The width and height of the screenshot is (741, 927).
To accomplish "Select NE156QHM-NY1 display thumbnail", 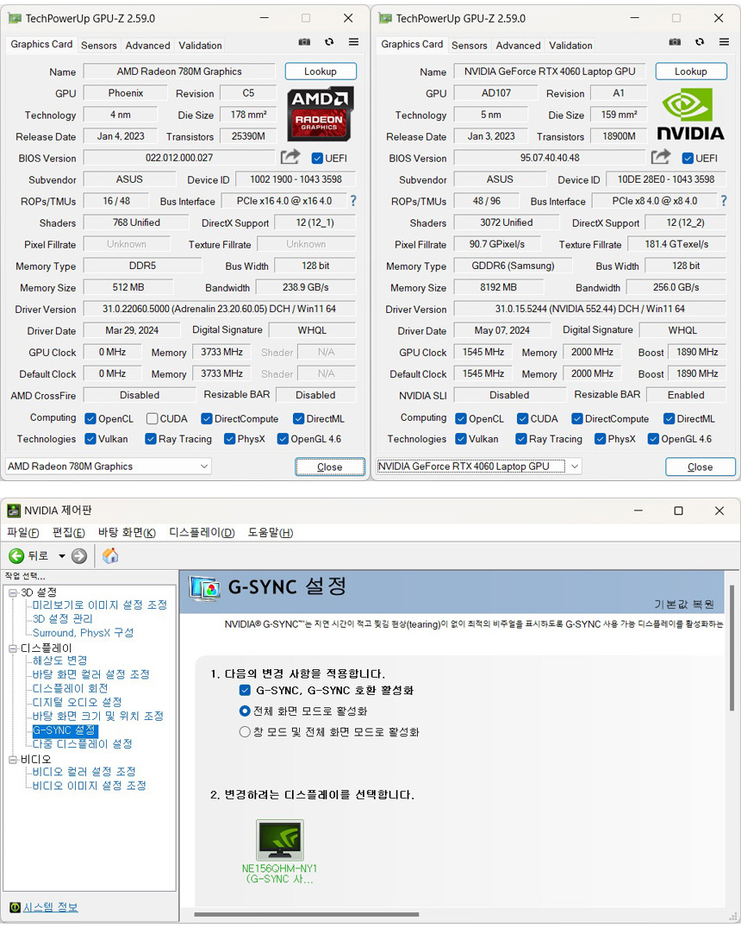I will 280,840.
